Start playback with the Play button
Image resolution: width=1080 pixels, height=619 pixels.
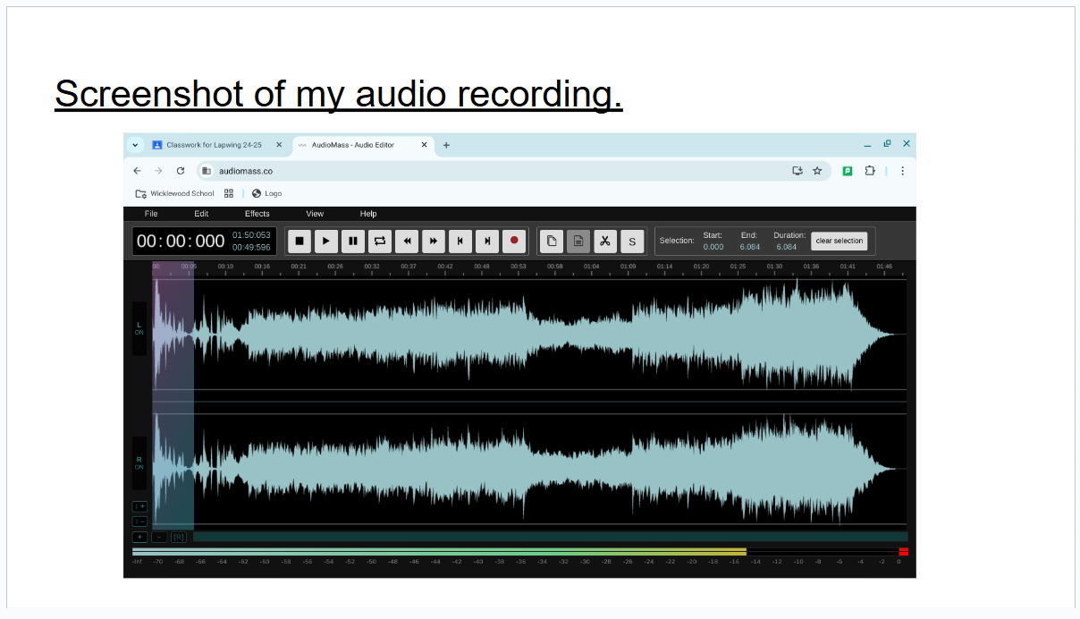coord(326,241)
